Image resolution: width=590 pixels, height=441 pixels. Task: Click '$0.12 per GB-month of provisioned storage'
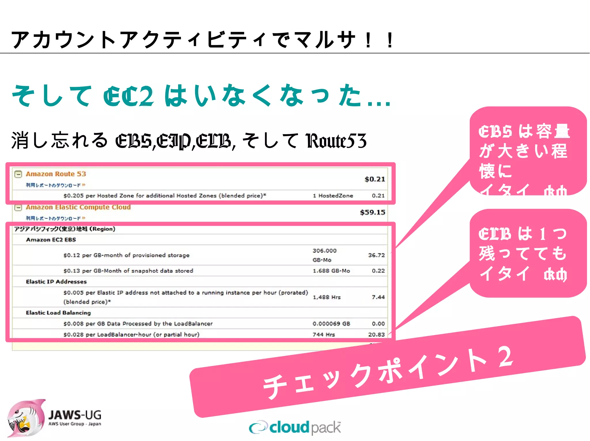pos(126,255)
